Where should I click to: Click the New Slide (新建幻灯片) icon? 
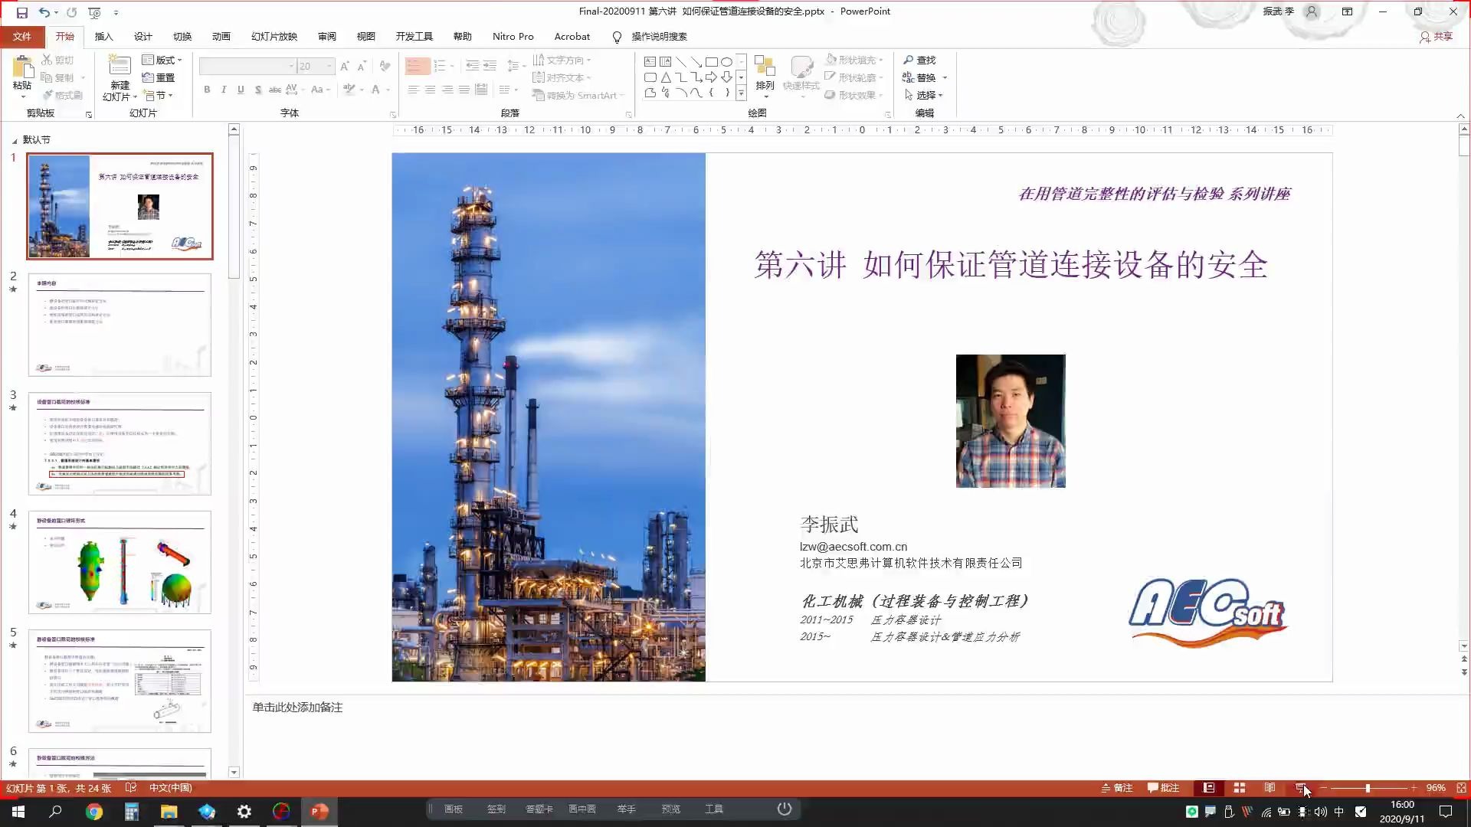(x=120, y=66)
